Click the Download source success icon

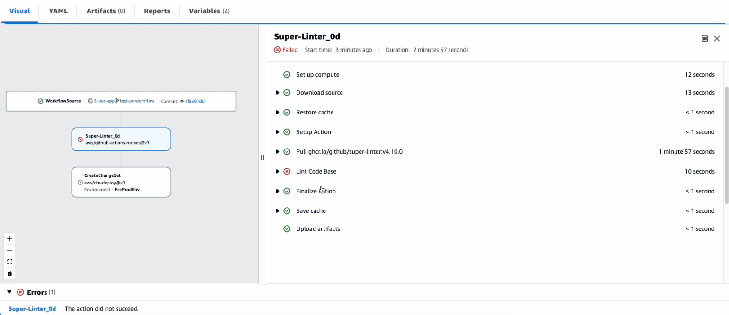(x=287, y=93)
